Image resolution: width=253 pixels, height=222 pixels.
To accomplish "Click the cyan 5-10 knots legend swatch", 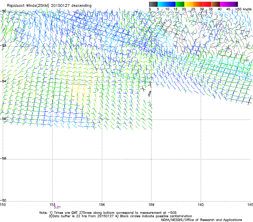I will (162, 4).
